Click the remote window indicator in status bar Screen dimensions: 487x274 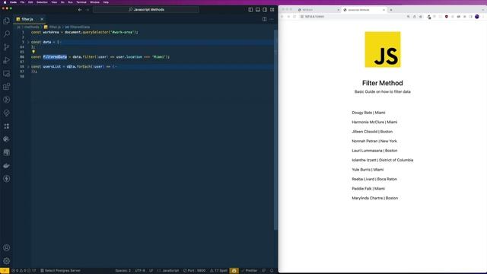pyautogui.click(x=5, y=271)
